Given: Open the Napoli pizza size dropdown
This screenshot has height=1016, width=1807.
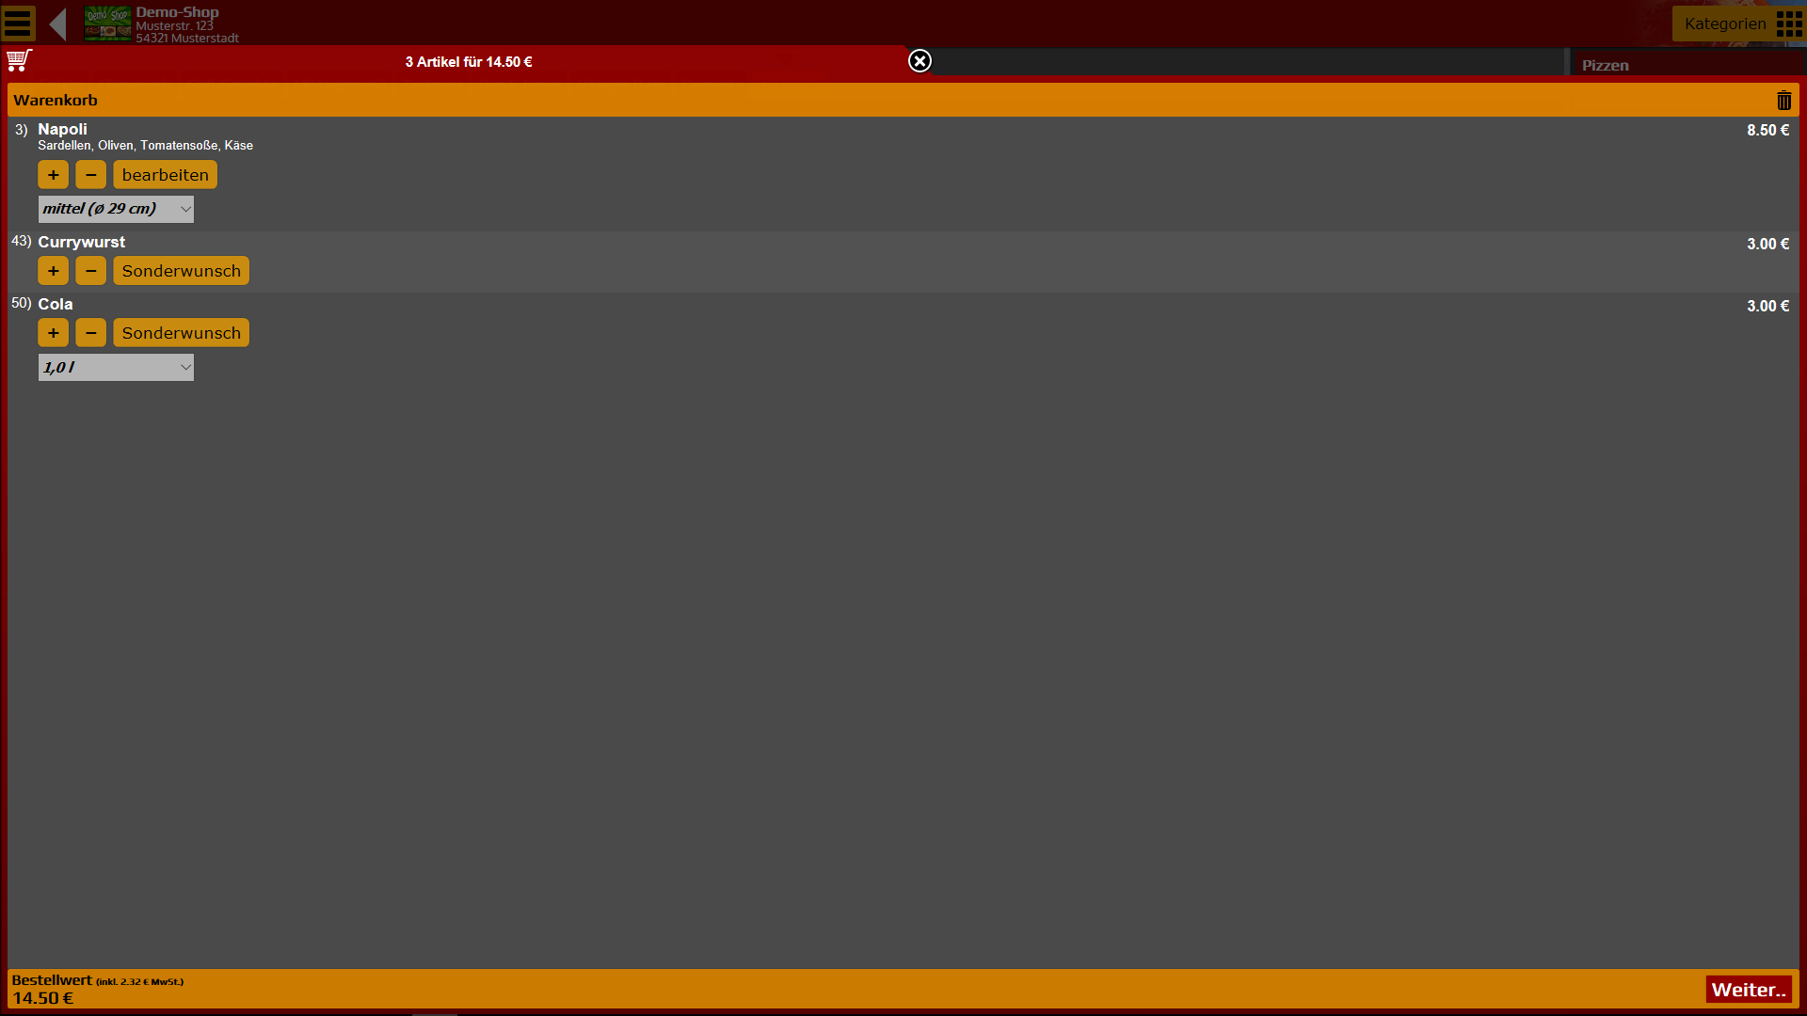Looking at the screenshot, I should pyautogui.click(x=116, y=209).
